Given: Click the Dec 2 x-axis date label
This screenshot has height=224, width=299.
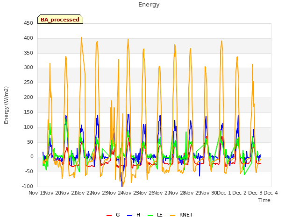Looking at the screenshot, I should (240, 193).
